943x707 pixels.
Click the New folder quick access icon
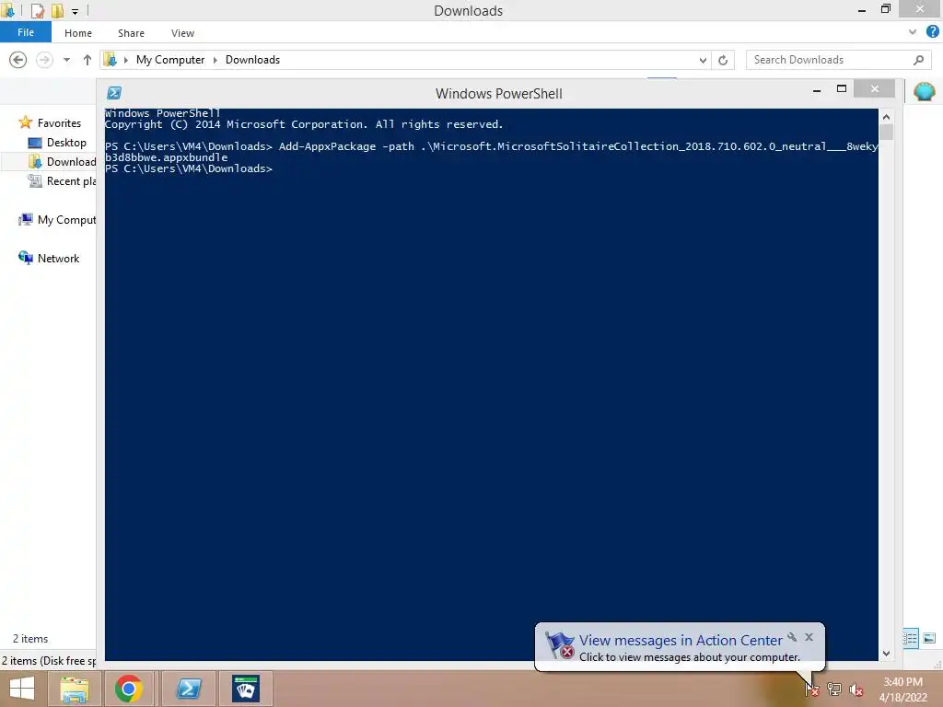click(57, 10)
